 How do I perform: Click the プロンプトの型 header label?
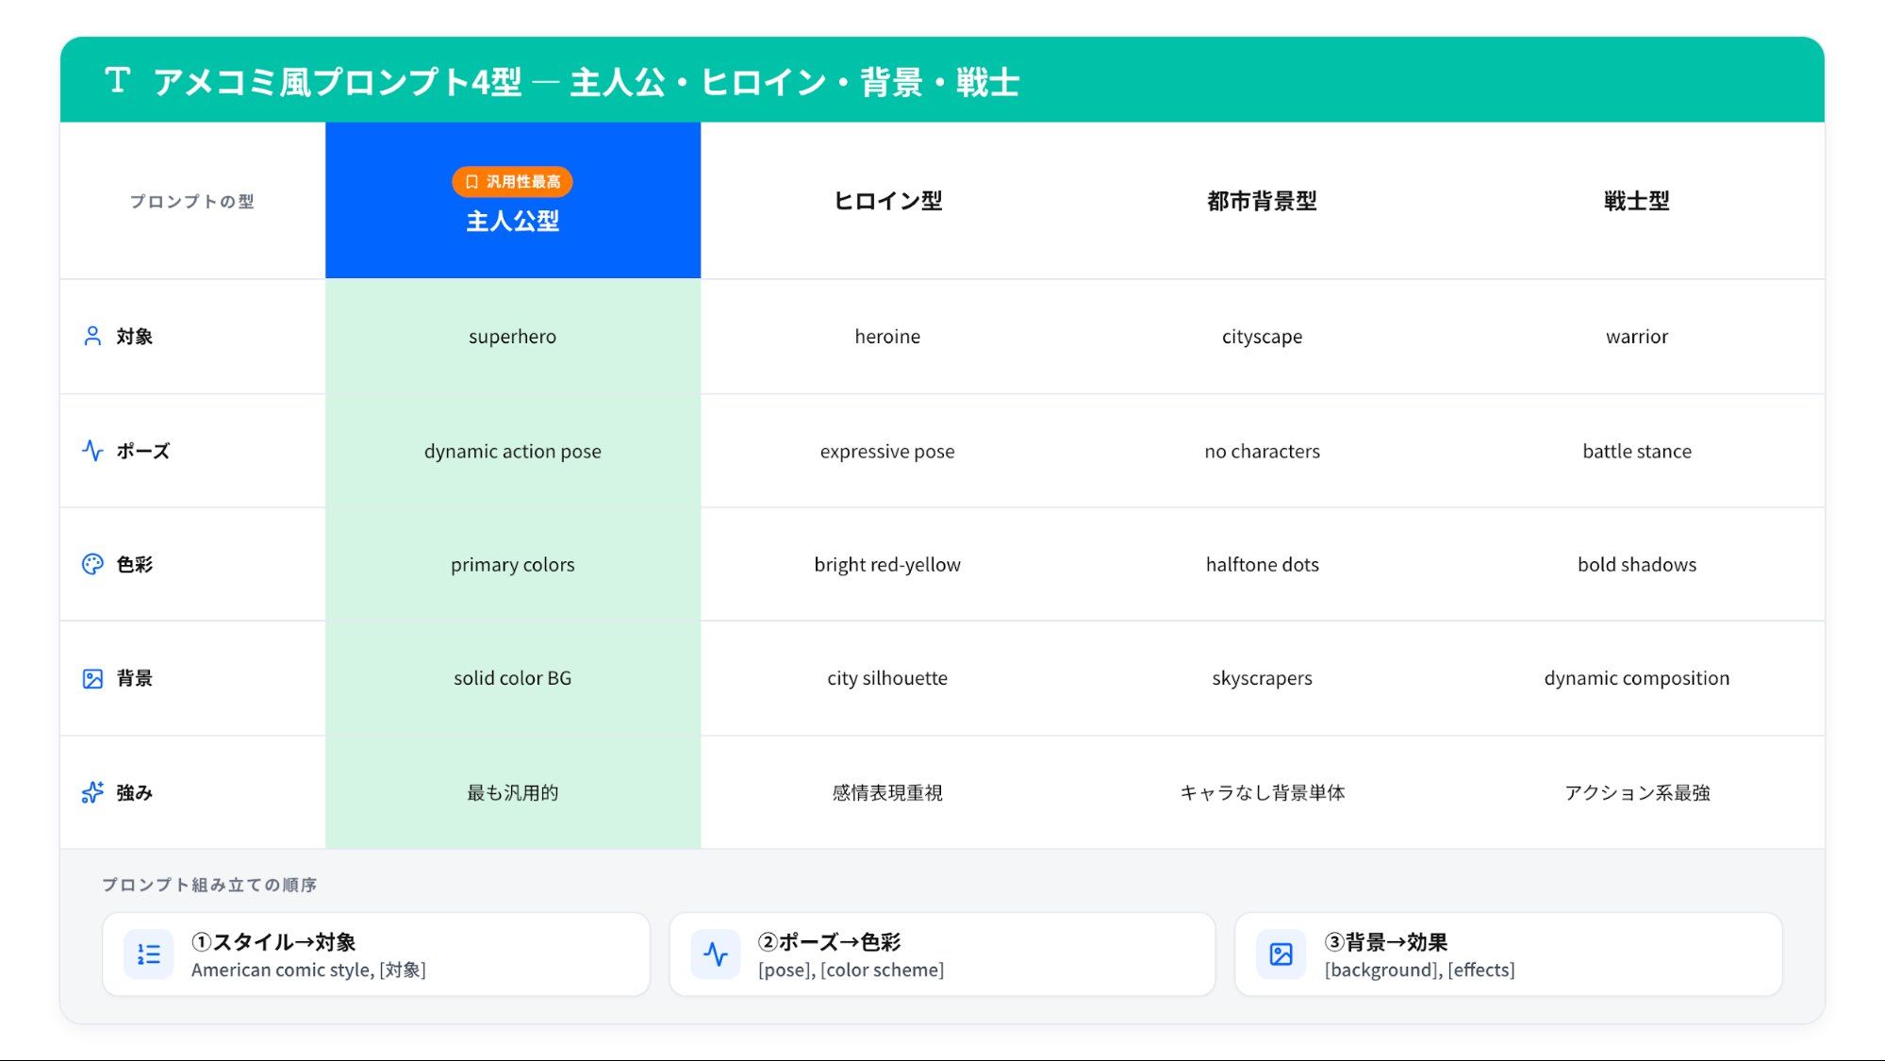click(192, 201)
